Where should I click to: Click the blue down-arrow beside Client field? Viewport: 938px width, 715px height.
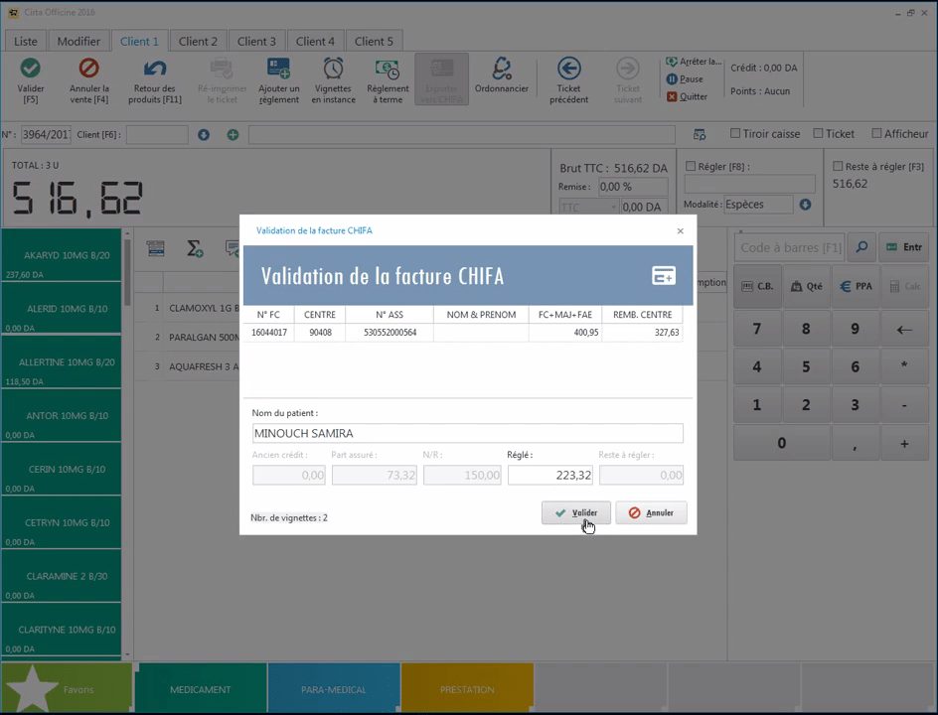point(204,135)
